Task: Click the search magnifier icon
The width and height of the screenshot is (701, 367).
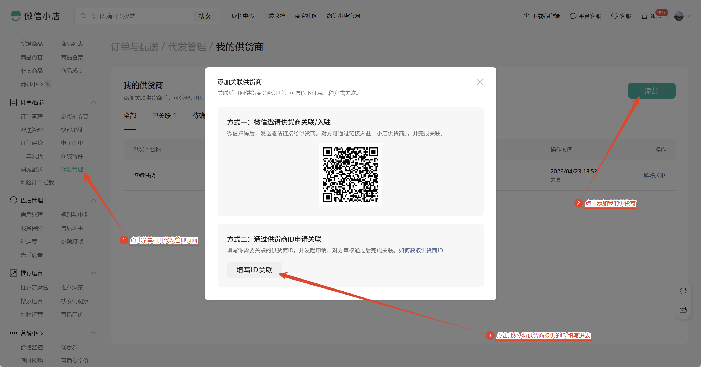Action: (x=83, y=16)
